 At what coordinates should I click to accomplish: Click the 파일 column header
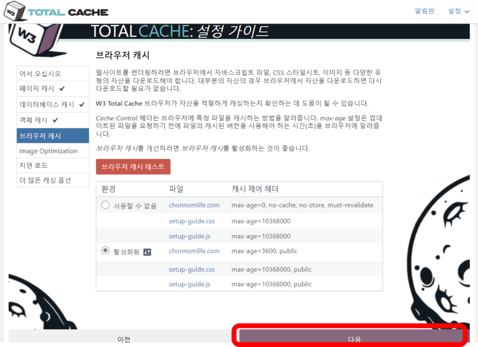[x=176, y=189]
